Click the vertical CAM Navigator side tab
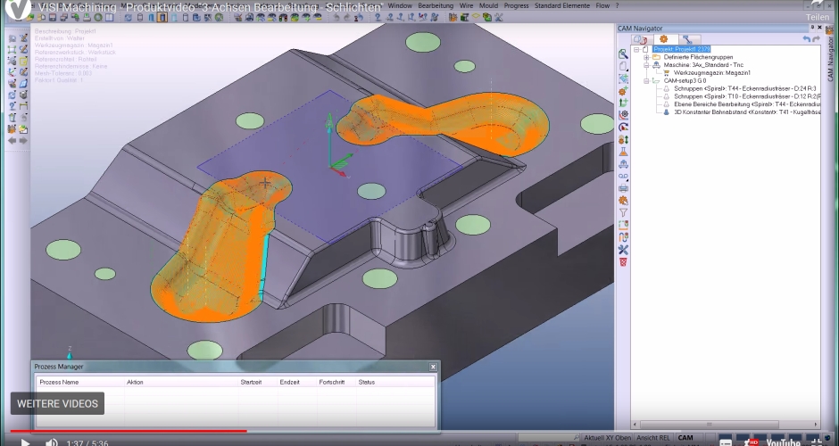This screenshot has width=839, height=446. coord(831,60)
